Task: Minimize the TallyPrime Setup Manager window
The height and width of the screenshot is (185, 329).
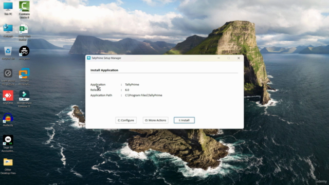Action: tap(218, 58)
